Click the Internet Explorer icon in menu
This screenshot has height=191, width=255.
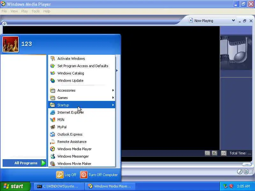tap(53, 112)
